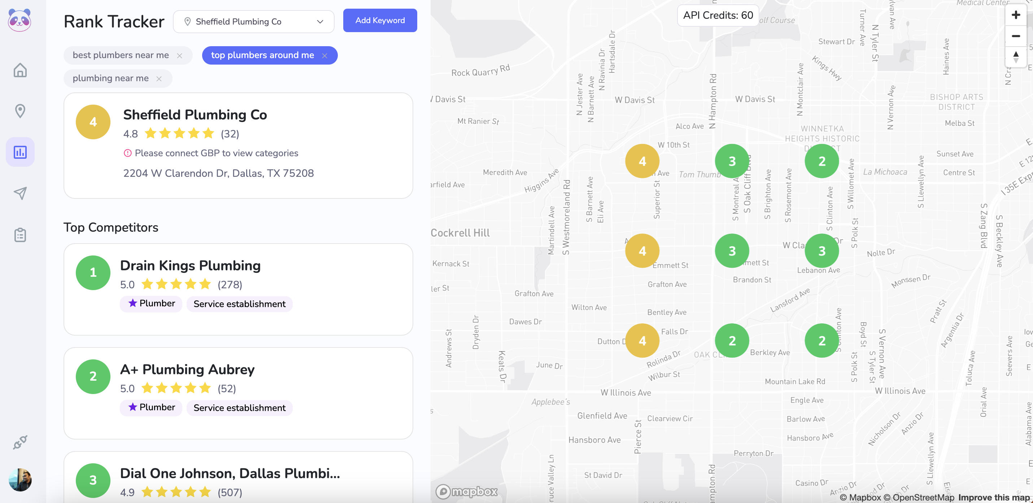Click the Improve this map link
This screenshot has width=1033, height=503.
[994, 497]
